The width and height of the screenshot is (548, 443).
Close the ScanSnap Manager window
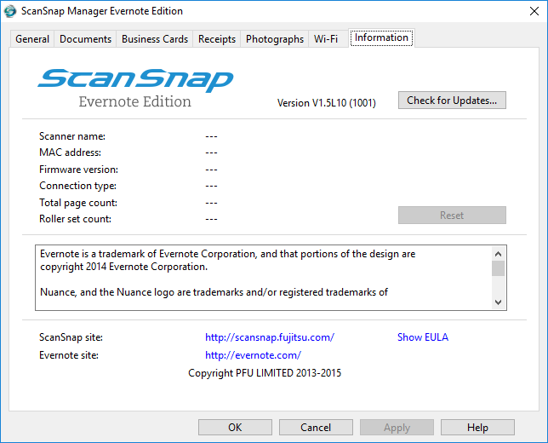pyautogui.click(x=534, y=11)
